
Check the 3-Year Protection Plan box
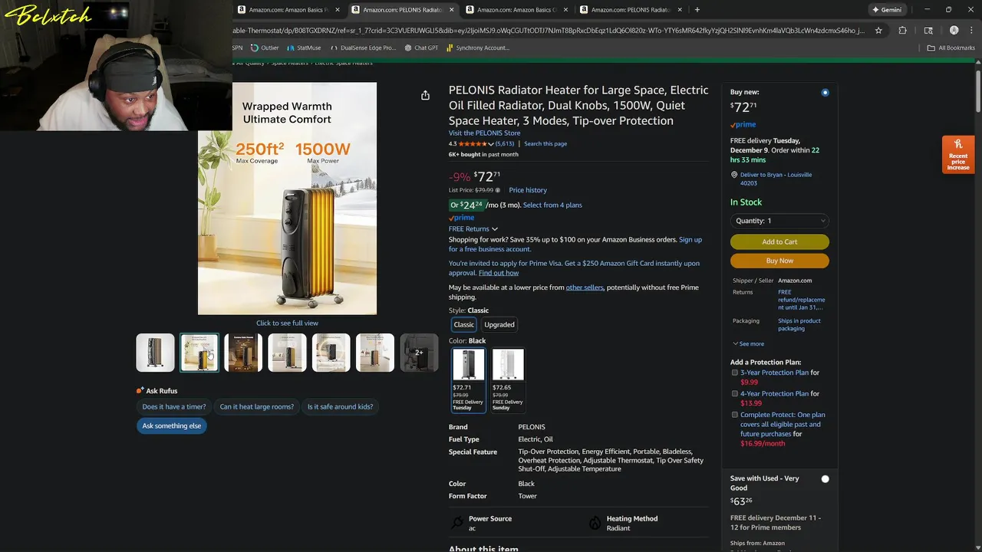point(734,373)
